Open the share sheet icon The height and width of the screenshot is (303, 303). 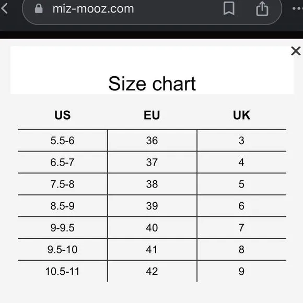262,9
